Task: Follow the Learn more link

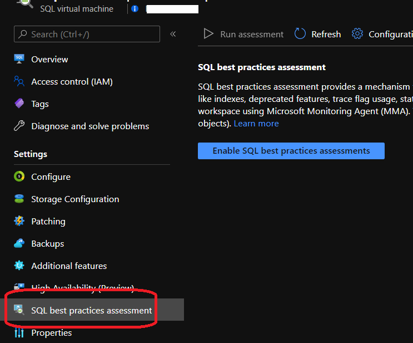Action: [256, 123]
